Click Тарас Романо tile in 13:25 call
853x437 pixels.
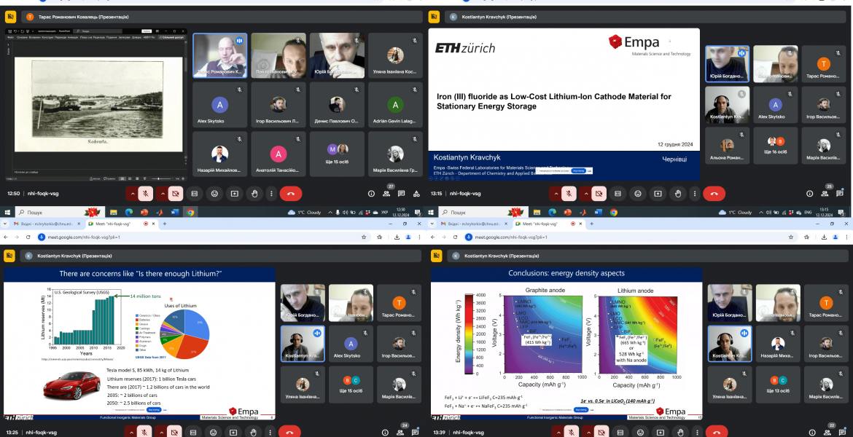pos(399,303)
